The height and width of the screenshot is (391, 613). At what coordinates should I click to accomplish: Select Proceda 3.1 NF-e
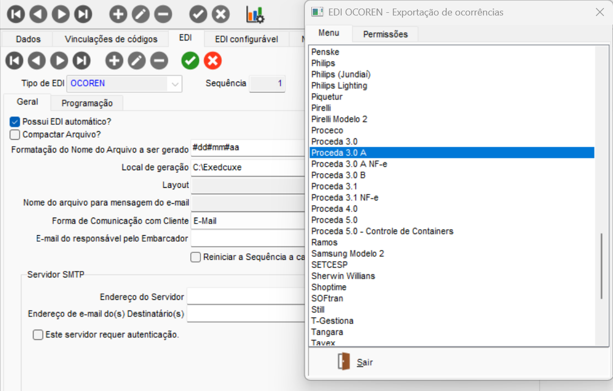pyautogui.click(x=452, y=198)
